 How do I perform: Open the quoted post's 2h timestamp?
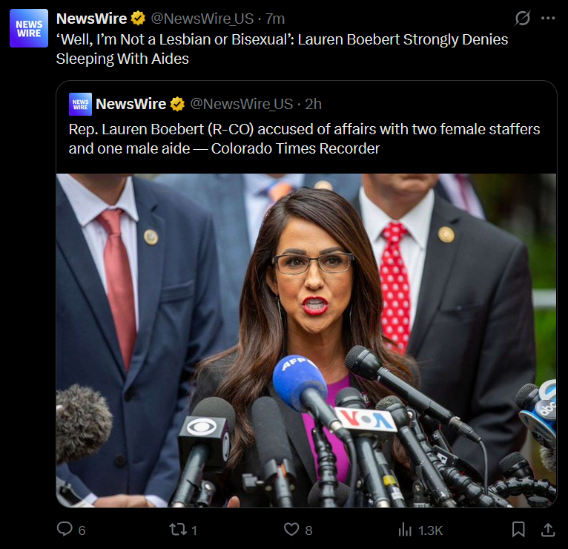click(x=313, y=104)
